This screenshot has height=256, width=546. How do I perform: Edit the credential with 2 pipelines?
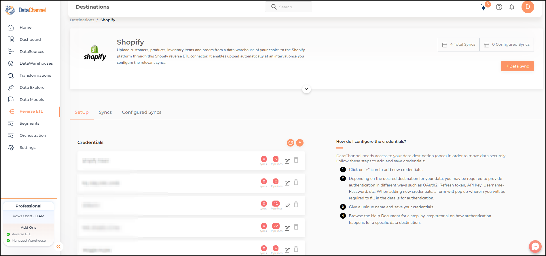click(x=287, y=184)
